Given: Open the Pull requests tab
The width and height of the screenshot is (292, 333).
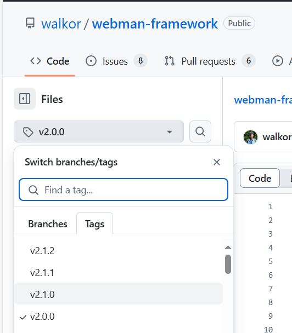Looking at the screenshot, I should (210, 61).
